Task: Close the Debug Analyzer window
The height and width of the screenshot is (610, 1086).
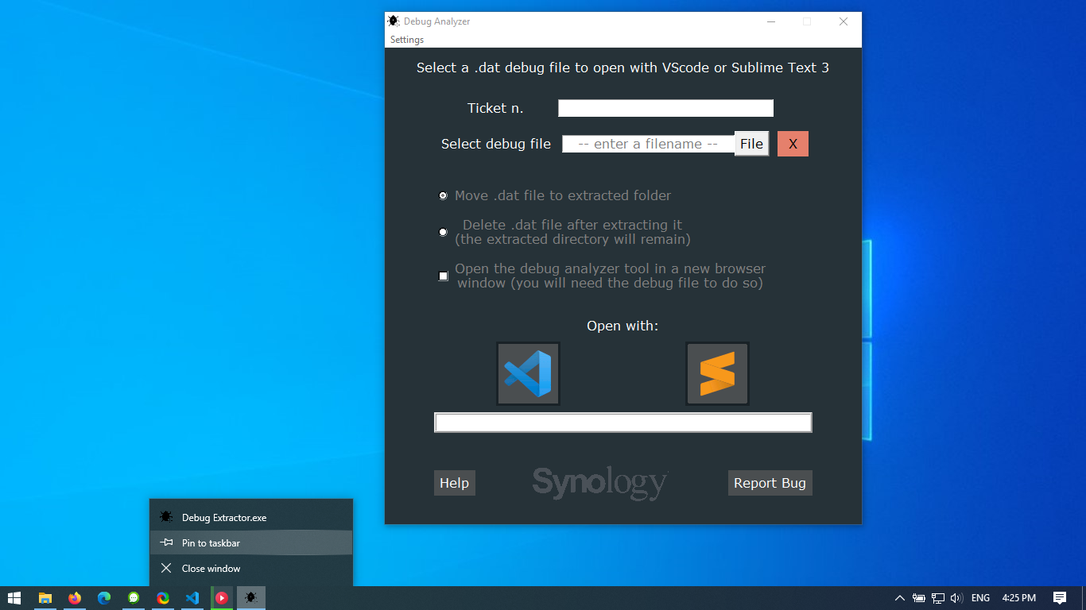Action: click(844, 21)
